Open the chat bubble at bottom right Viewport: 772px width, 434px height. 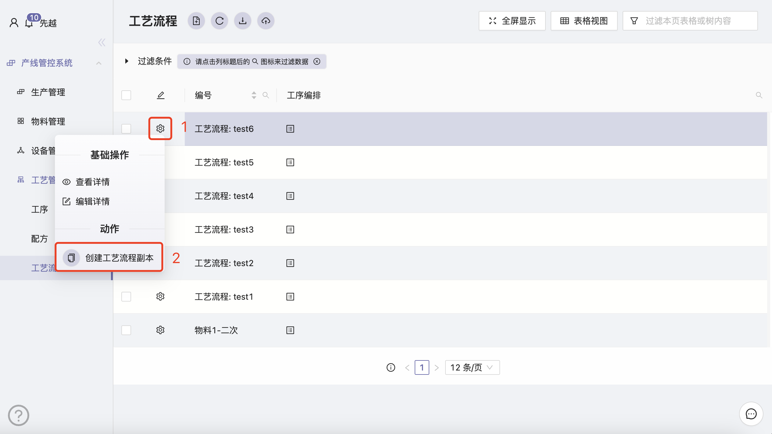pos(751,414)
